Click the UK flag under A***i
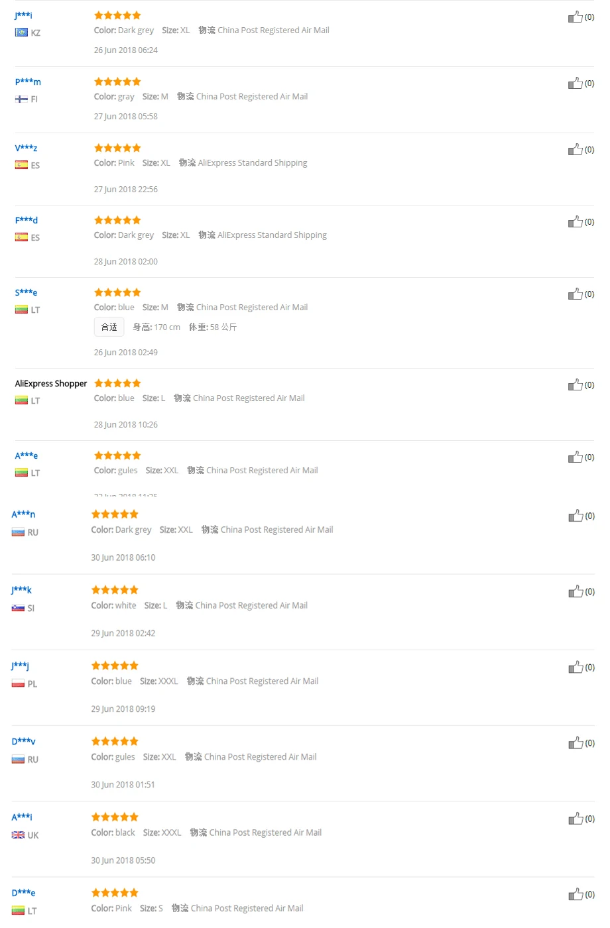Screen dimensions: 610x928 tap(18, 835)
